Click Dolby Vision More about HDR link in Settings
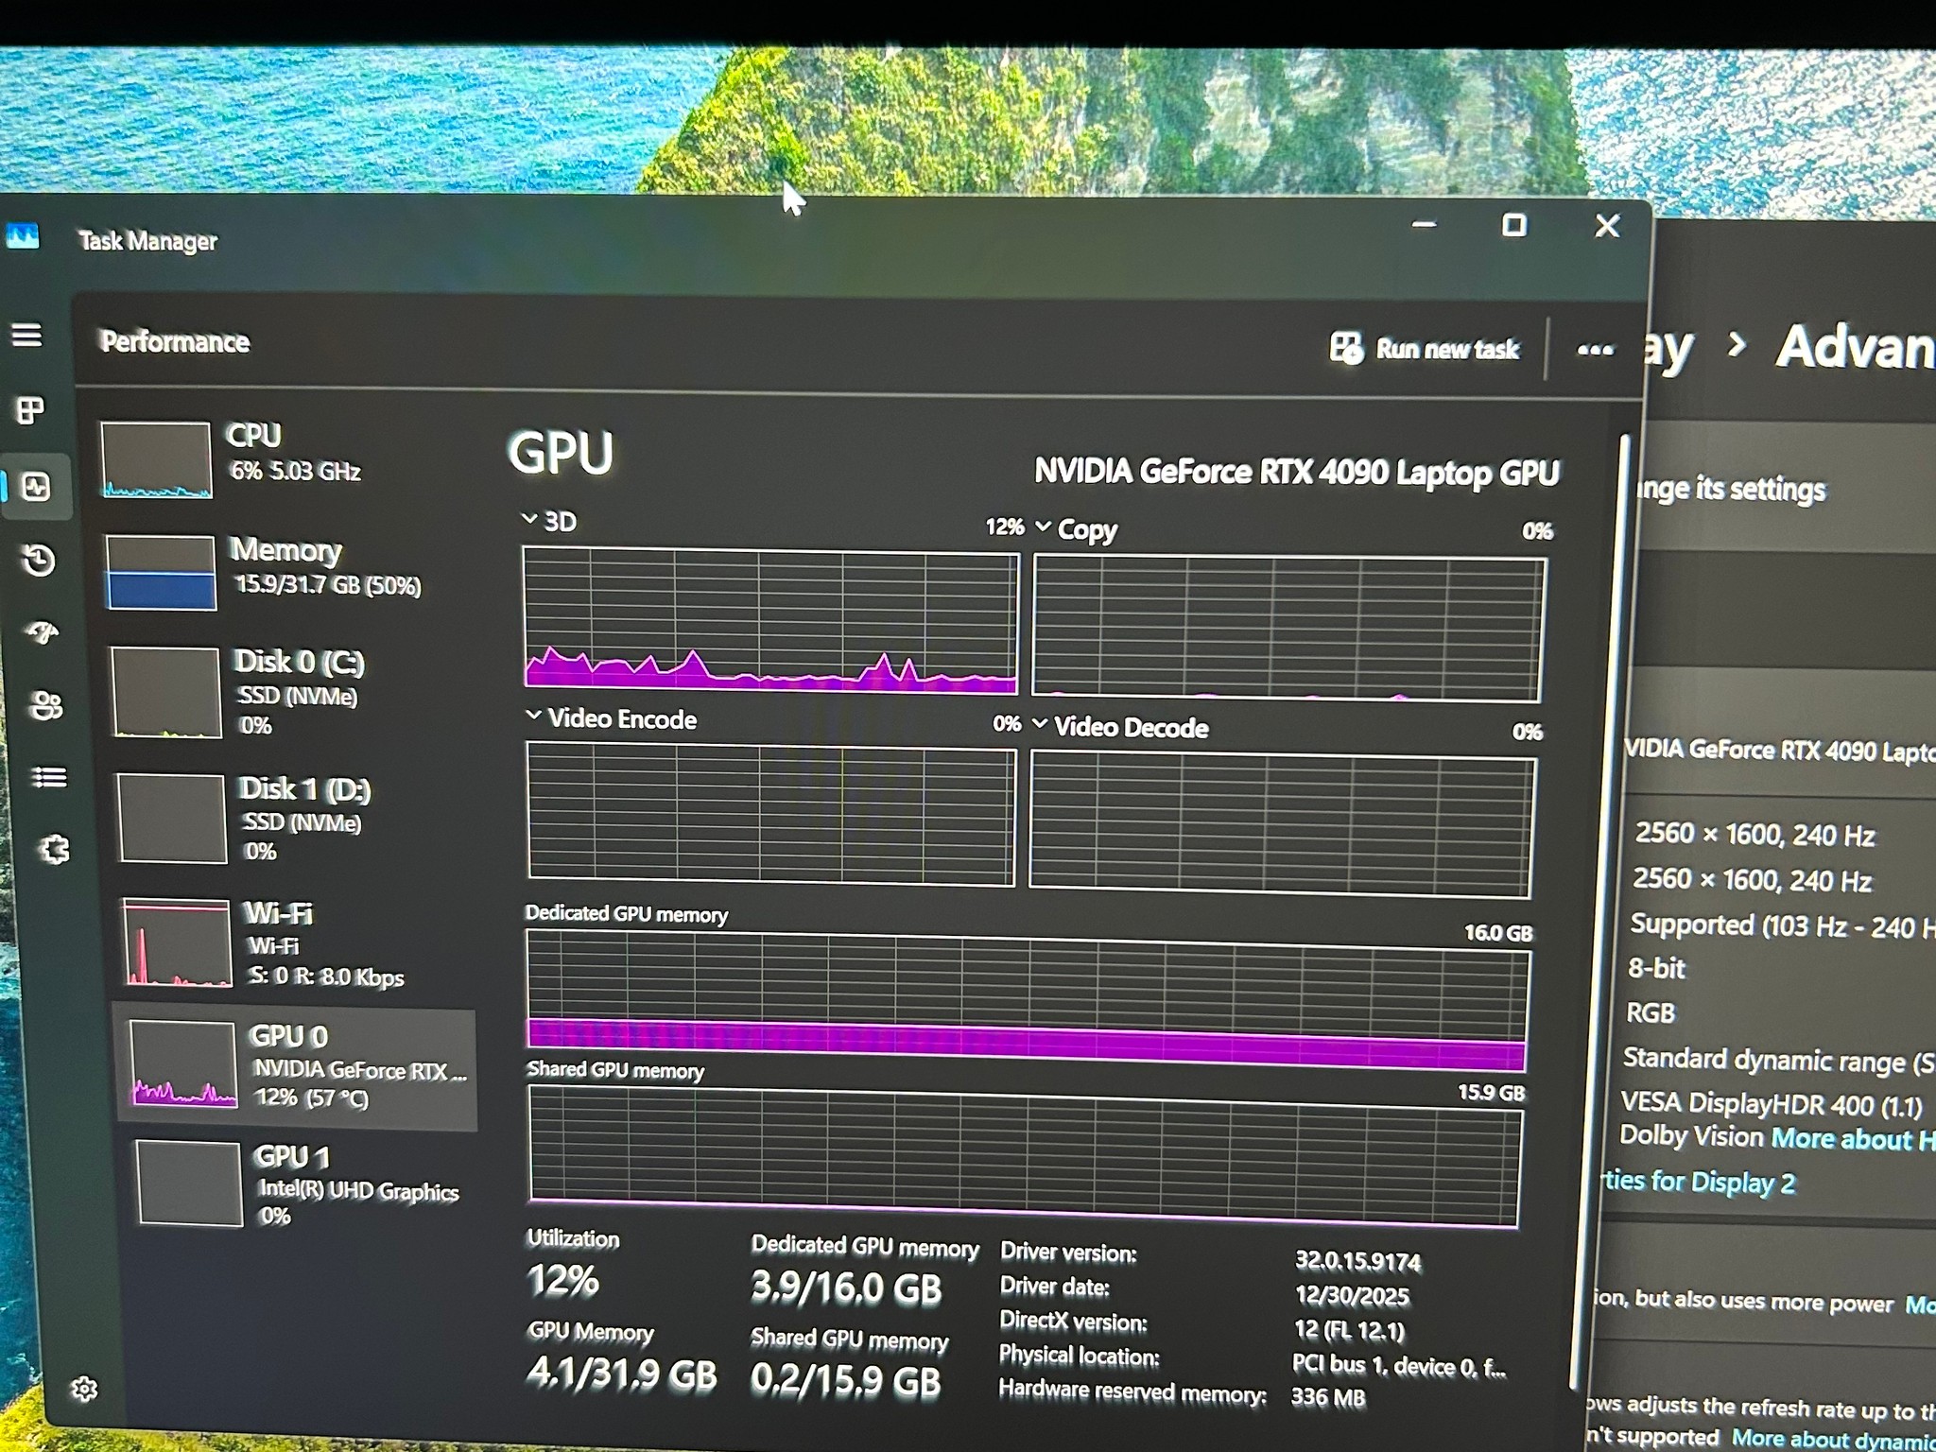This screenshot has width=1936, height=1452. pyautogui.click(x=1853, y=1139)
